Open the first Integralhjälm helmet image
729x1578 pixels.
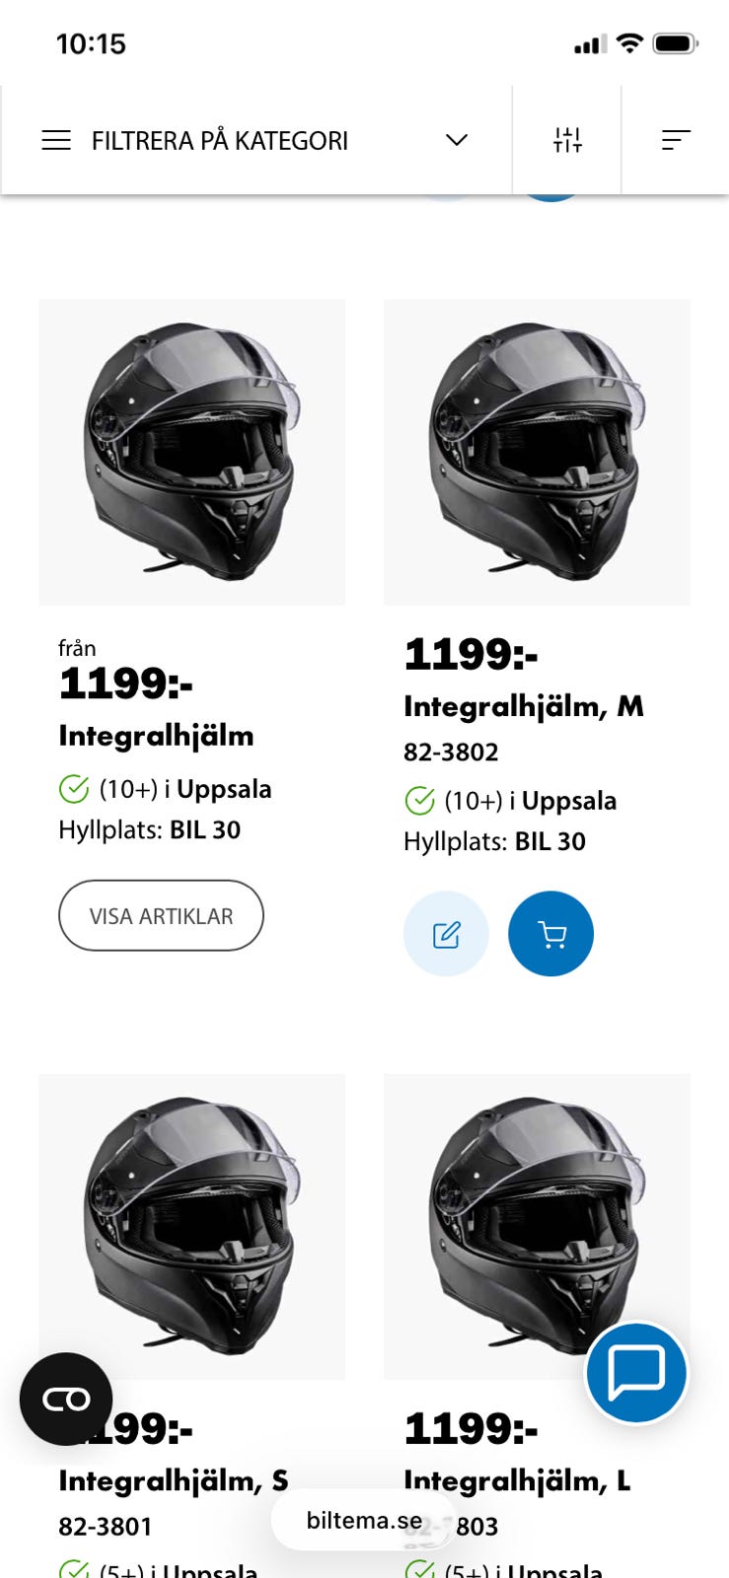coord(192,452)
